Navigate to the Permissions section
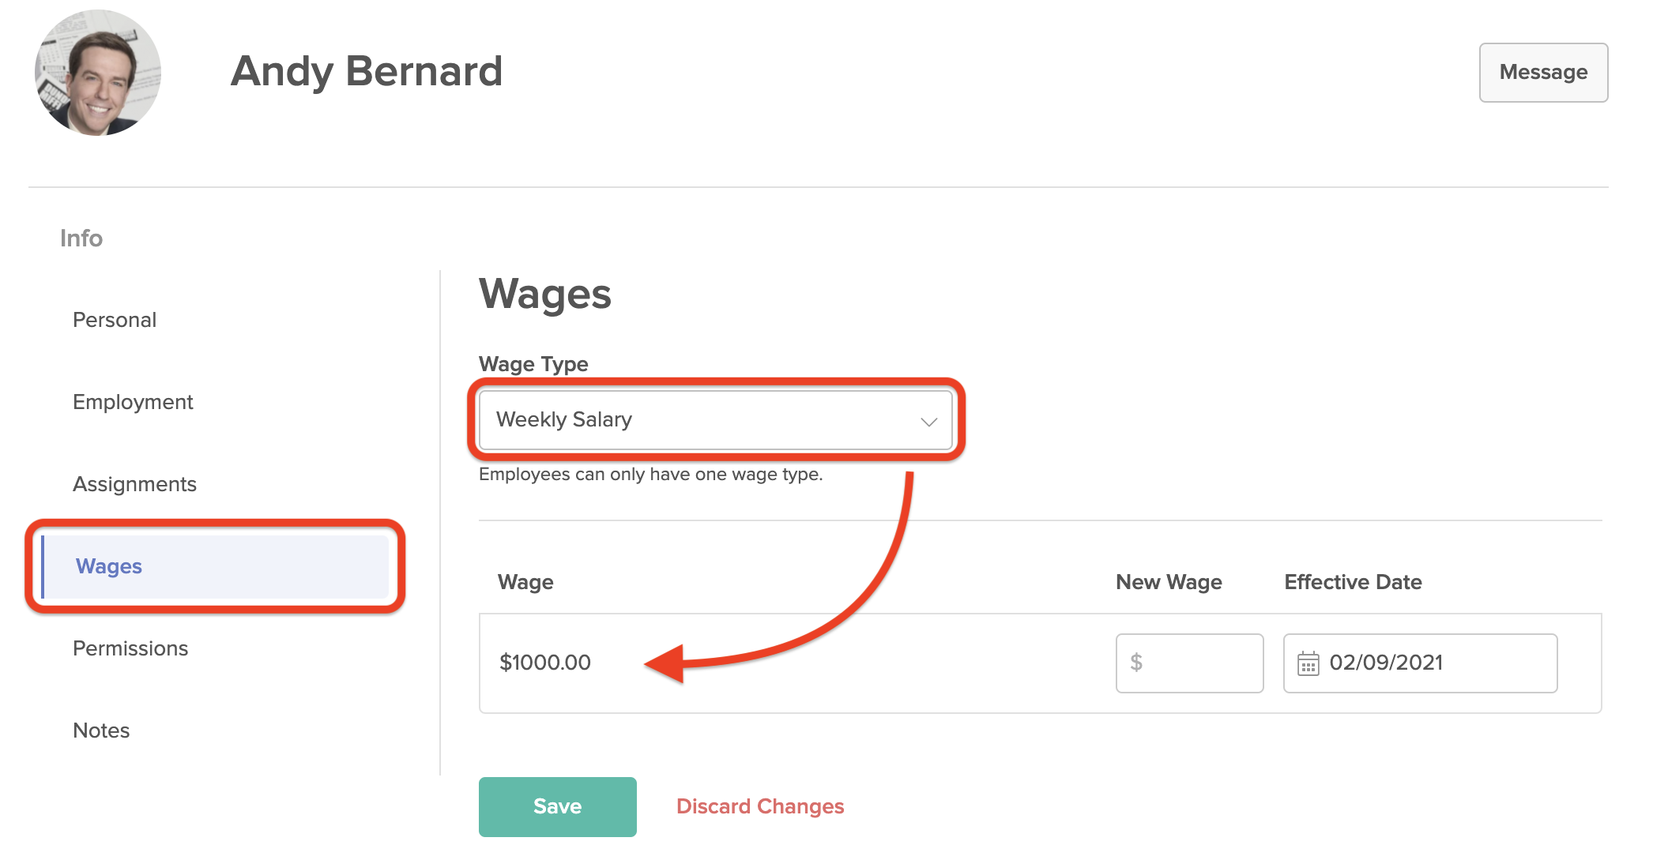The width and height of the screenshot is (1653, 845). [x=130, y=648]
